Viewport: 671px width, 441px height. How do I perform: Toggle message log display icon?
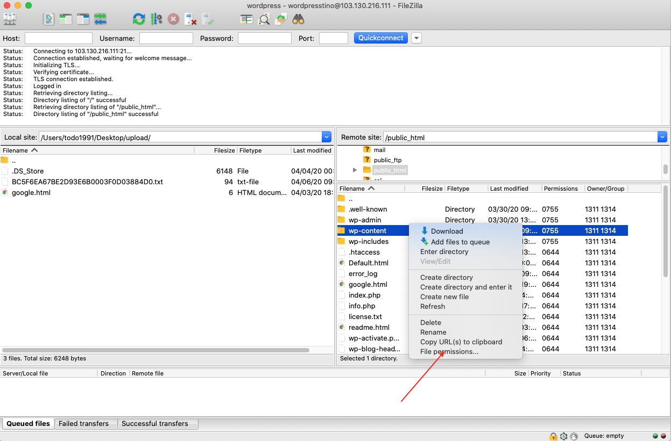pos(49,20)
